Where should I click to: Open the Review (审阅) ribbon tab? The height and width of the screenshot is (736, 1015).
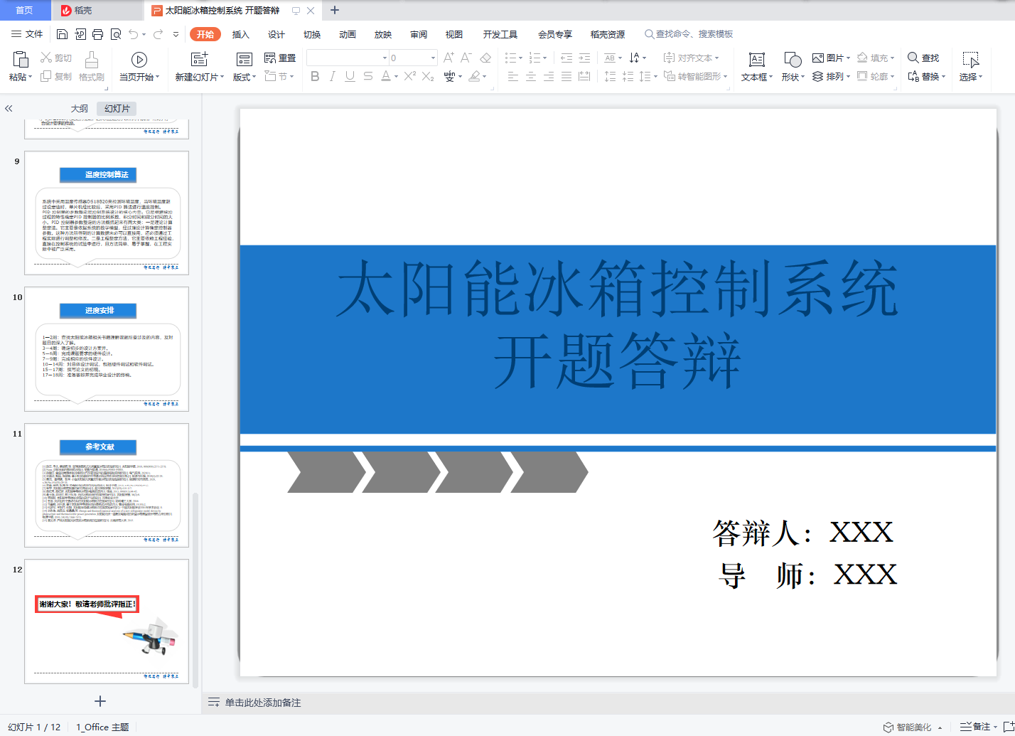tap(419, 34)
